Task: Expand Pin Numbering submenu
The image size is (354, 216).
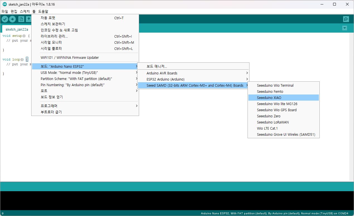Action: [x=85, y=85]
